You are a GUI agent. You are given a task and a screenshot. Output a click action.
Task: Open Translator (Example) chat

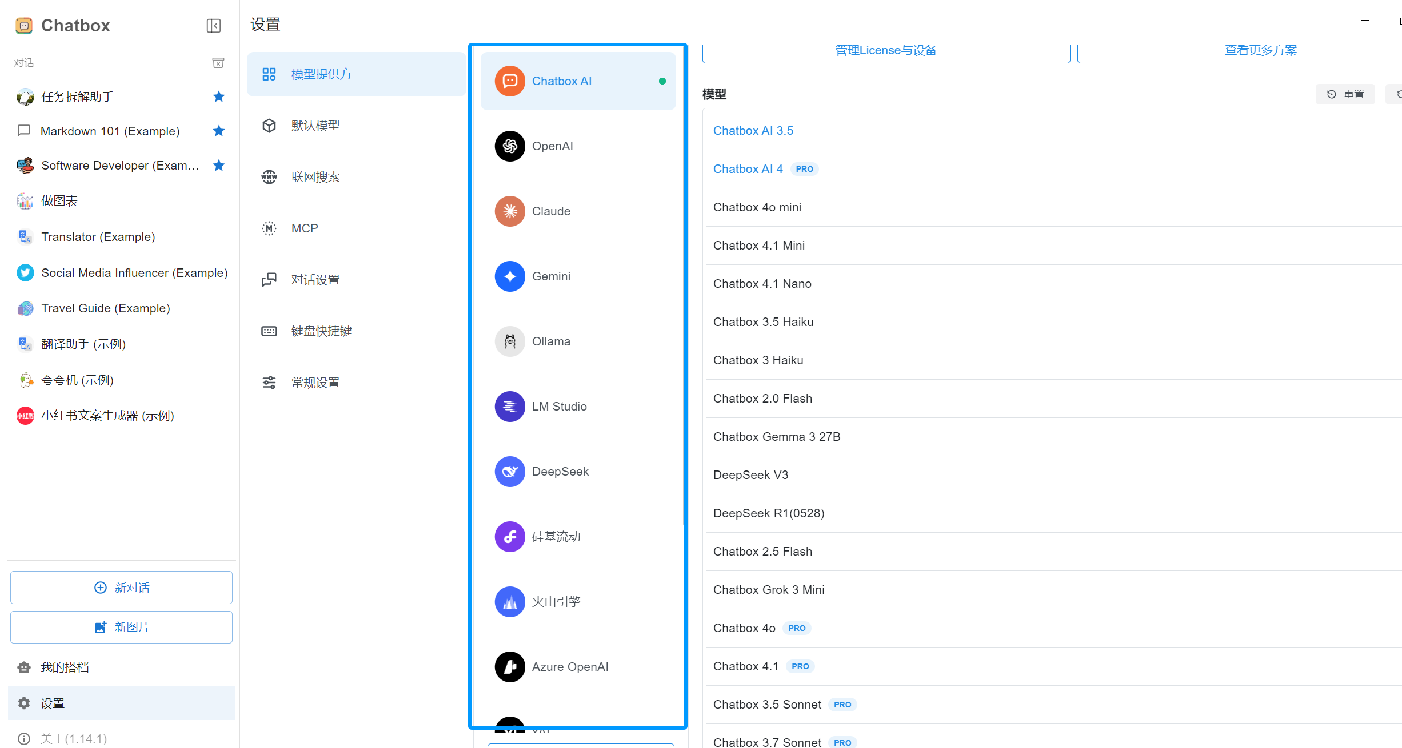(x=121, y=237)
